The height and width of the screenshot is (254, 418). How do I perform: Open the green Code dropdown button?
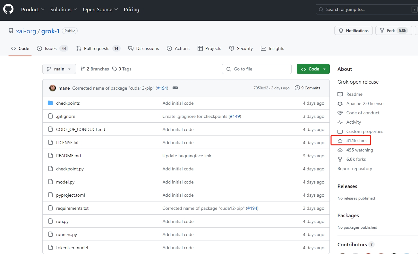point(313,69)
